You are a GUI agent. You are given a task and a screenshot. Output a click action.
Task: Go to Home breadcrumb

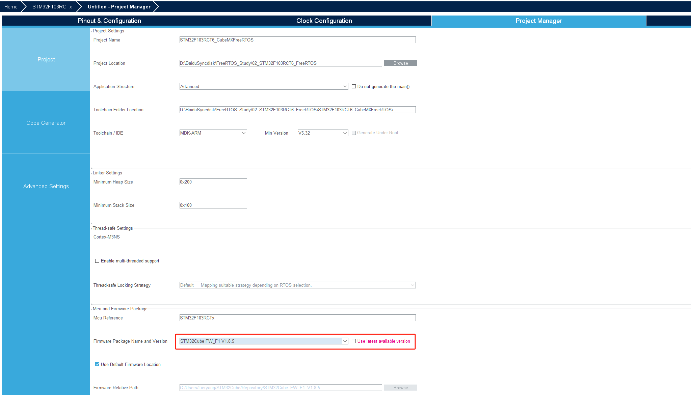(x=11, y=7)
